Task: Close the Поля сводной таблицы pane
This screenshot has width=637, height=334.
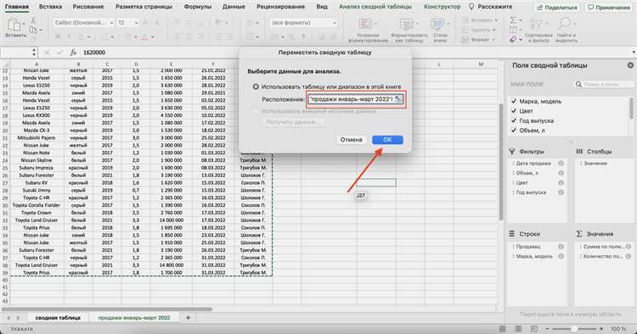Action: (x=630, y=65)
